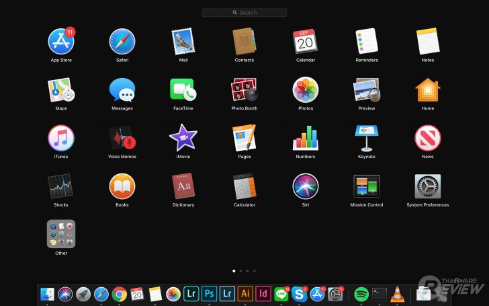Viewport: 489px width, 306px height.
Task: Open the News app
Action: click(428, 138)
